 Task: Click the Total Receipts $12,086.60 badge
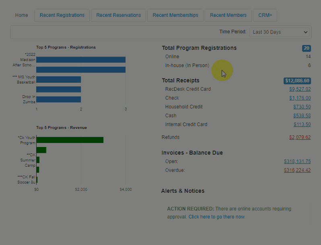click(297, 81)
